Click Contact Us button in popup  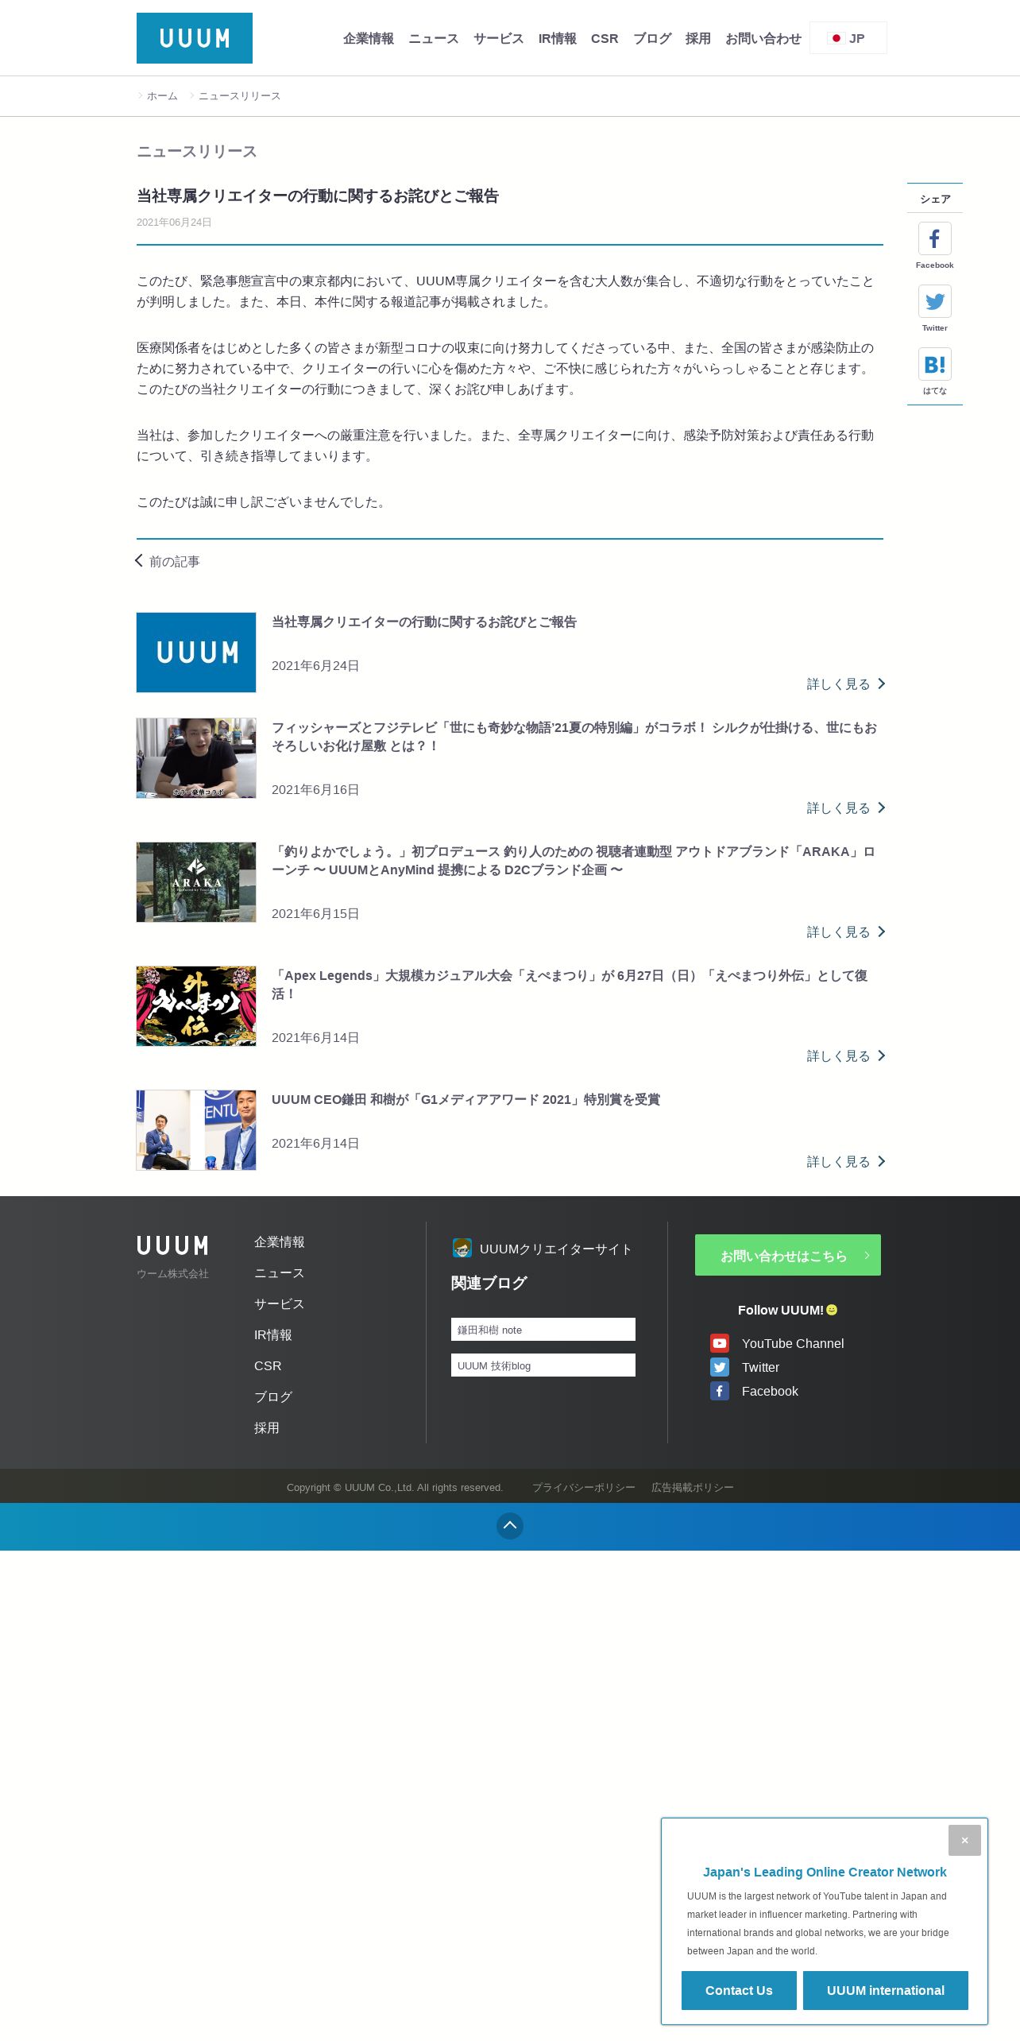(739, 1990)
